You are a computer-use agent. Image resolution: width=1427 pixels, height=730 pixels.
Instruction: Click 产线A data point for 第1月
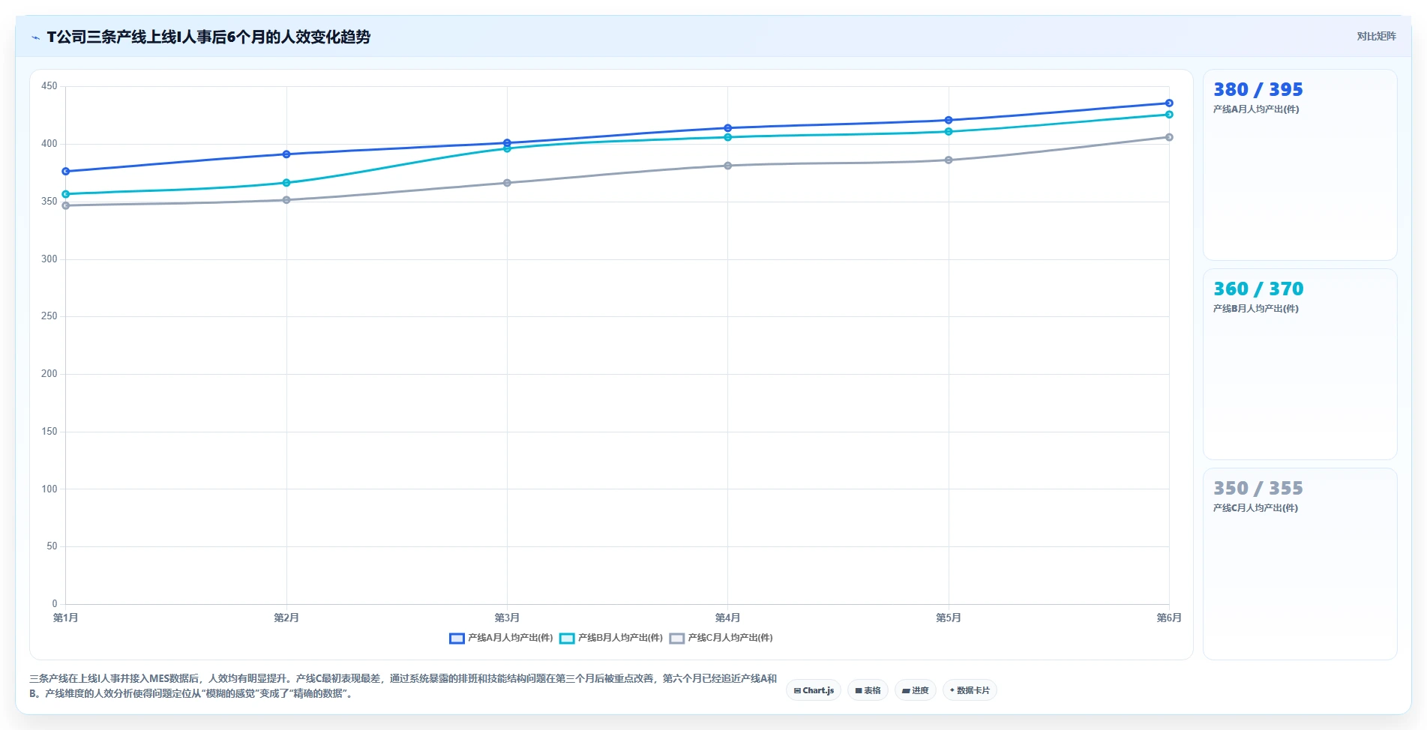coord(66,172)
